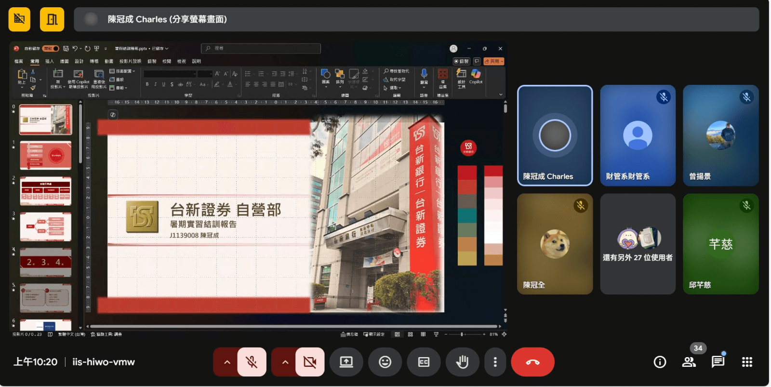Image resolution: width=771 pixels, height=387 pixels.
Task: Click the Start From Beginning presentation icon
Action: pos(97,49)
